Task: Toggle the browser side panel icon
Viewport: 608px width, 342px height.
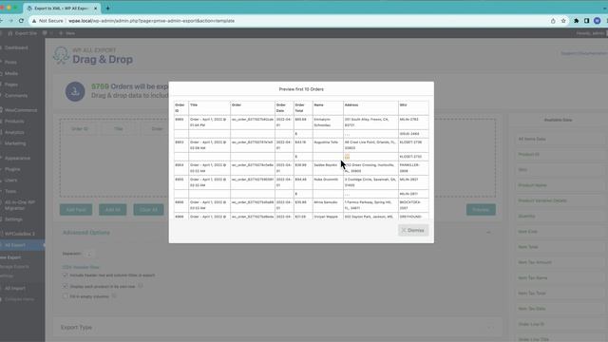Action: click(x=587, y=21)
